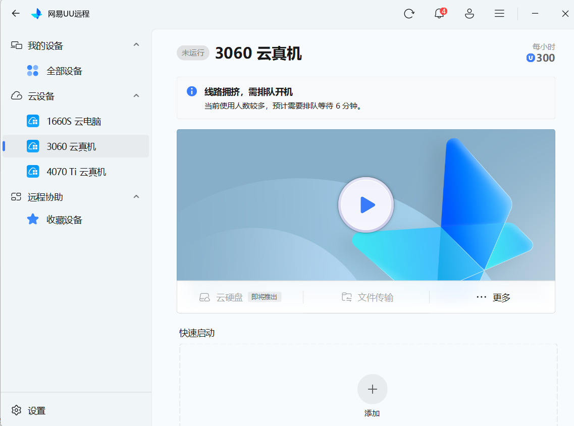Open 文件传输 file transfer
574x426 pixels.
(x=367, y=297)
